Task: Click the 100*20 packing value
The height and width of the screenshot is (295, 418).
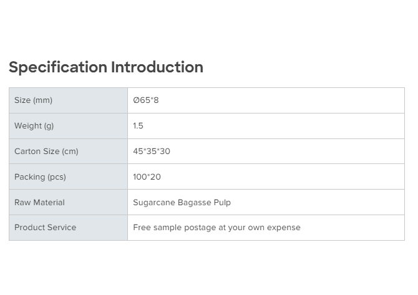Action: (147, 177)
